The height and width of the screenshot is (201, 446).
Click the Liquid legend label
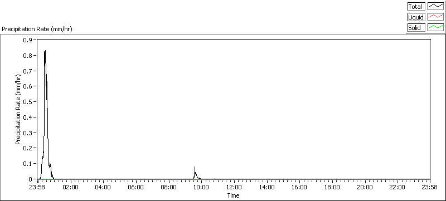click(416, 17)
